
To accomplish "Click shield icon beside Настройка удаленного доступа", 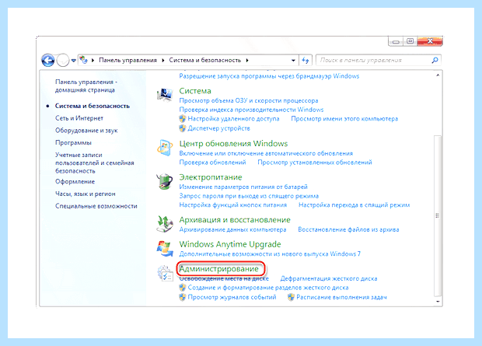I will (x=183, y=119).
